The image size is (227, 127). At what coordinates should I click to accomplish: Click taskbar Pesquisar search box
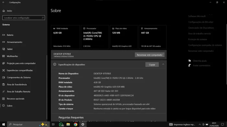[29, 124]
